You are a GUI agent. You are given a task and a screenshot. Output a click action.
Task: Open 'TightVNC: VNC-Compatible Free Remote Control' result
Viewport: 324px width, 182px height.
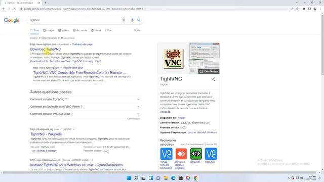point(79,73)
